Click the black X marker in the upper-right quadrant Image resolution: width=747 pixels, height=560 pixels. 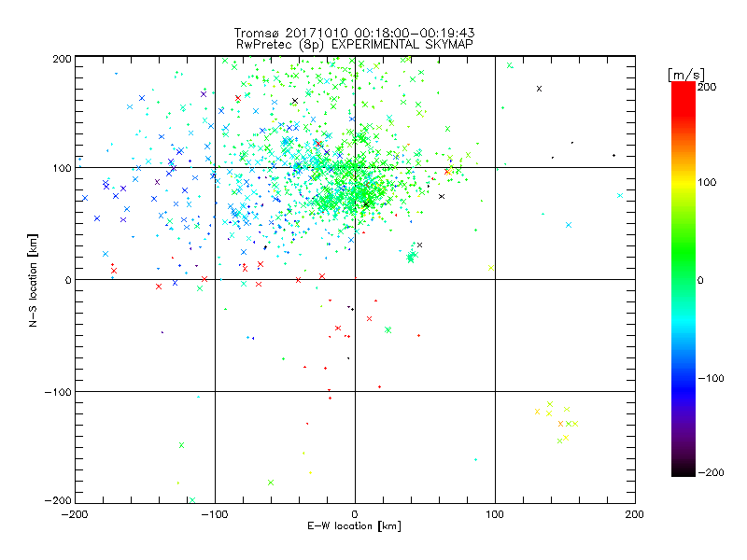(540, 89)
